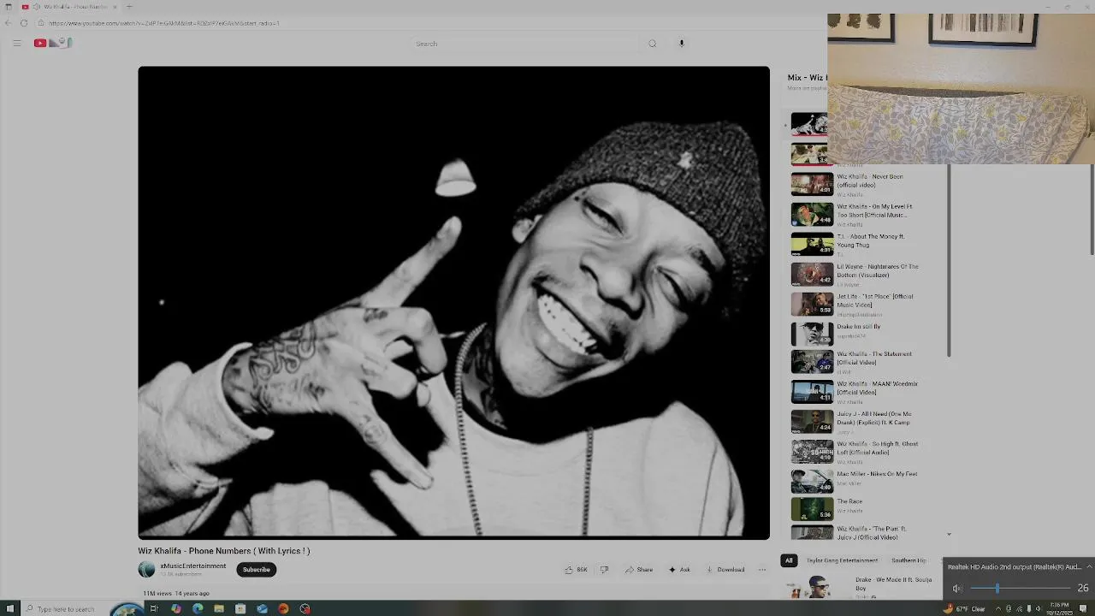The image size is (1095, 616).
Task: Click the Ask button
Action: pos(679,570)
